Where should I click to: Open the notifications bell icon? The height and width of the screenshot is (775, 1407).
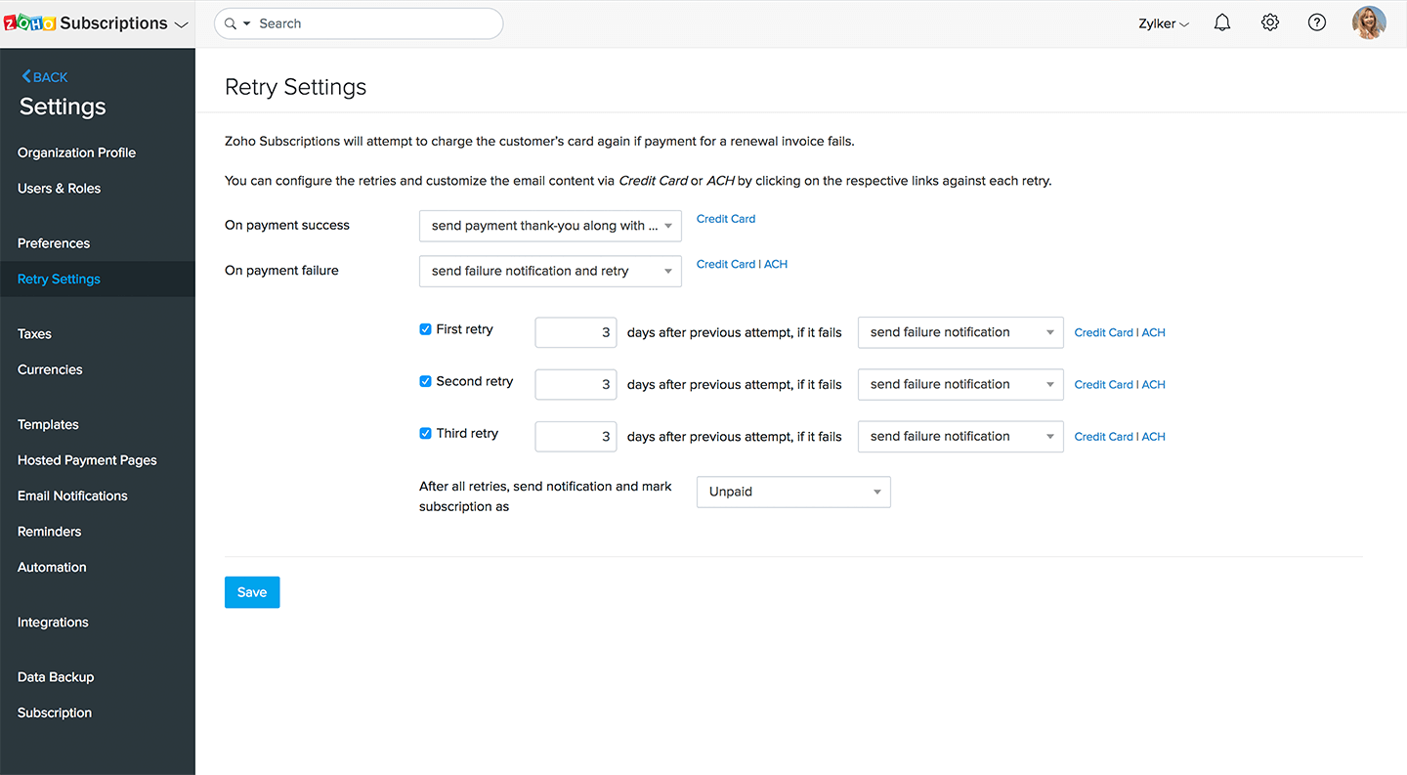[x=1221, y=23]
